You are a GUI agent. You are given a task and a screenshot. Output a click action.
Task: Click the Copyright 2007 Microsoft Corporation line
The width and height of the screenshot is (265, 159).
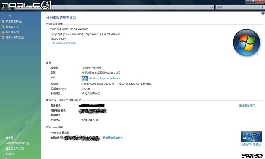(x=86, y=34)
